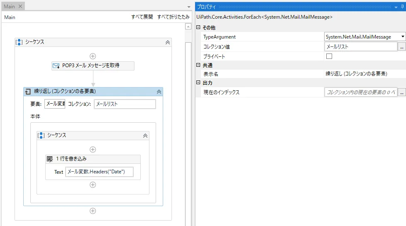The image size is (406, 226).
Task: Collapse the inner シーケンス activity
Action: (145, 136)
